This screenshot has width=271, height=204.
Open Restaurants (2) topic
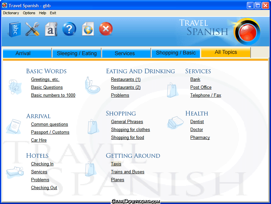point(126,87)
